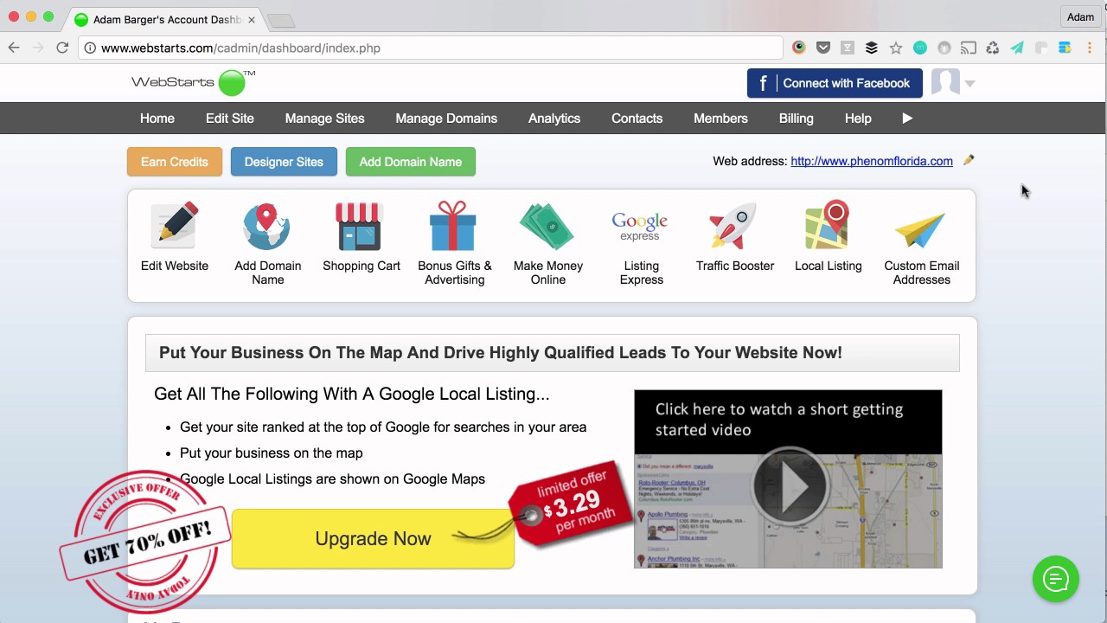Open the Members menu item
This screenshot has width=1107, height=623.
click(x=720, y=119)
